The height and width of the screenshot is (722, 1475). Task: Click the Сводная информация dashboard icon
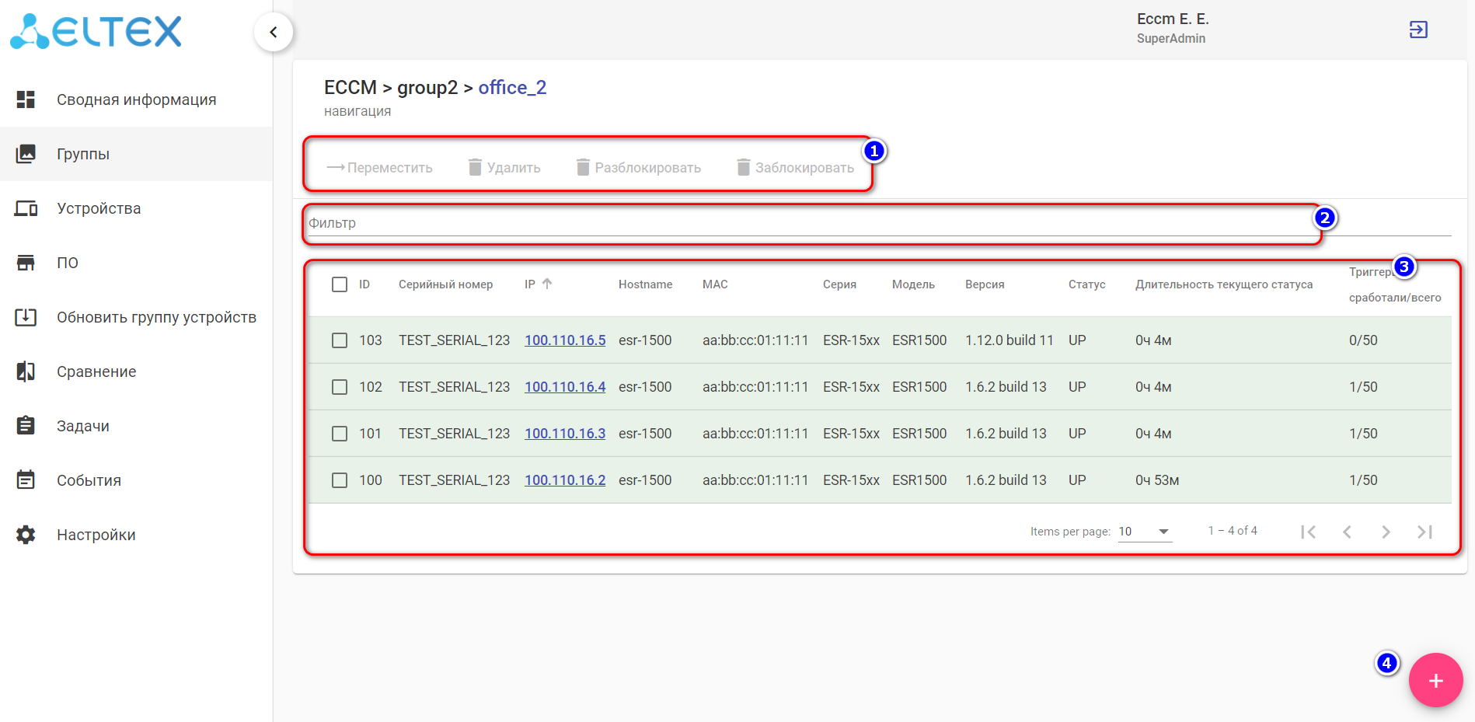26,99
